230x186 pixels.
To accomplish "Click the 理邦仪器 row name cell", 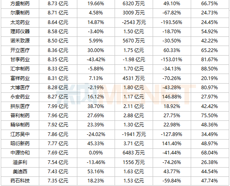I will pyautogui.click(x=20, y=32).
